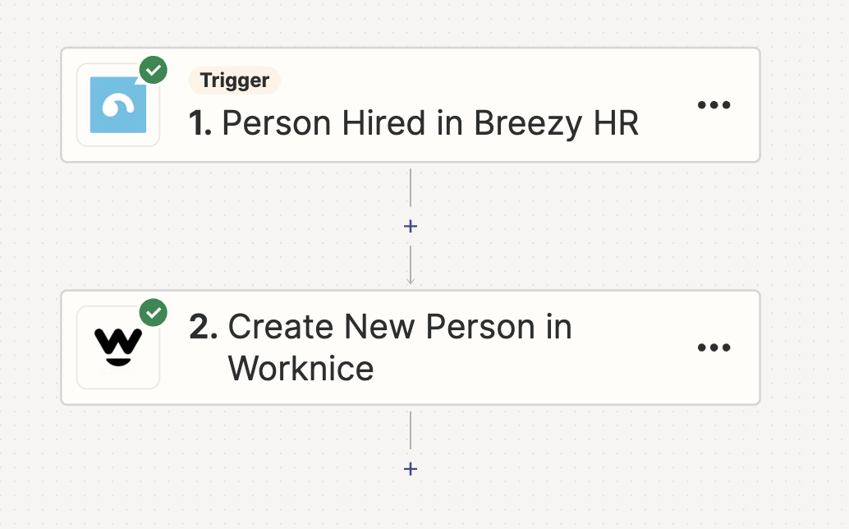Click the Worknice app icon
Screen dimensions: 849x529
(117, 347)
